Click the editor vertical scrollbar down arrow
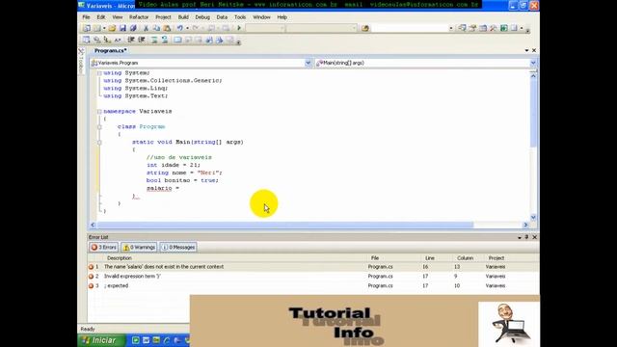The image size is (617, 347). coord(533,217)
